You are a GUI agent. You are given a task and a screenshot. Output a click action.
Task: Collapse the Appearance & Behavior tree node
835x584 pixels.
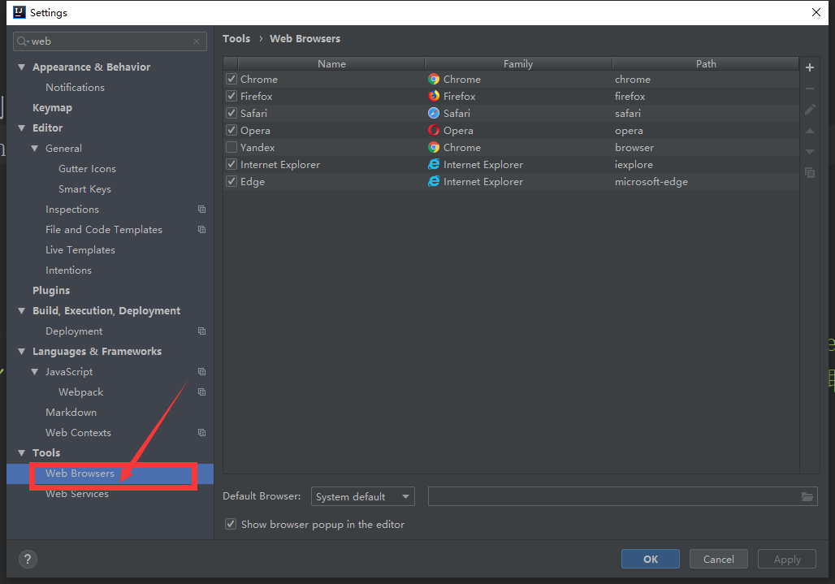[x=22, y=67]
